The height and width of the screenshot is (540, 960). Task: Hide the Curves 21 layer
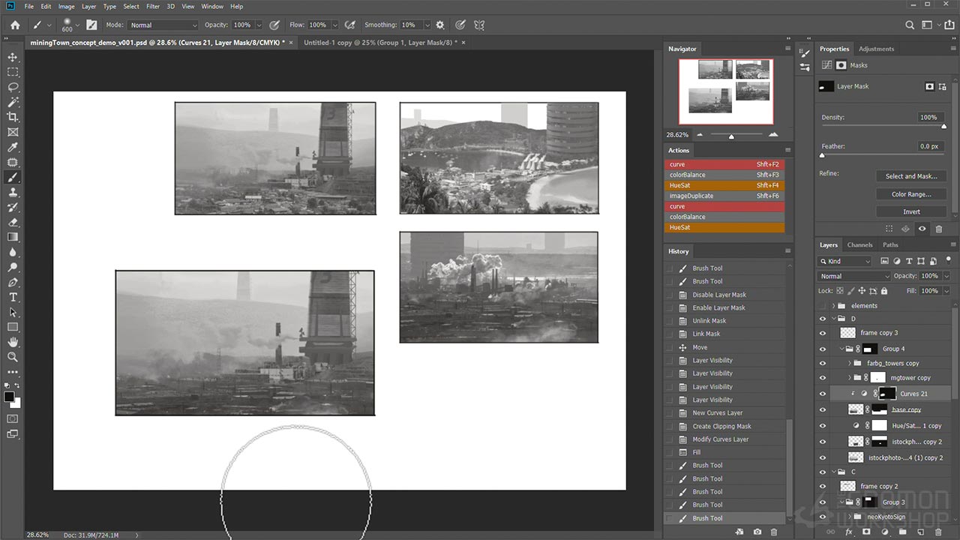pyautogui.click(x=823, y=394)
